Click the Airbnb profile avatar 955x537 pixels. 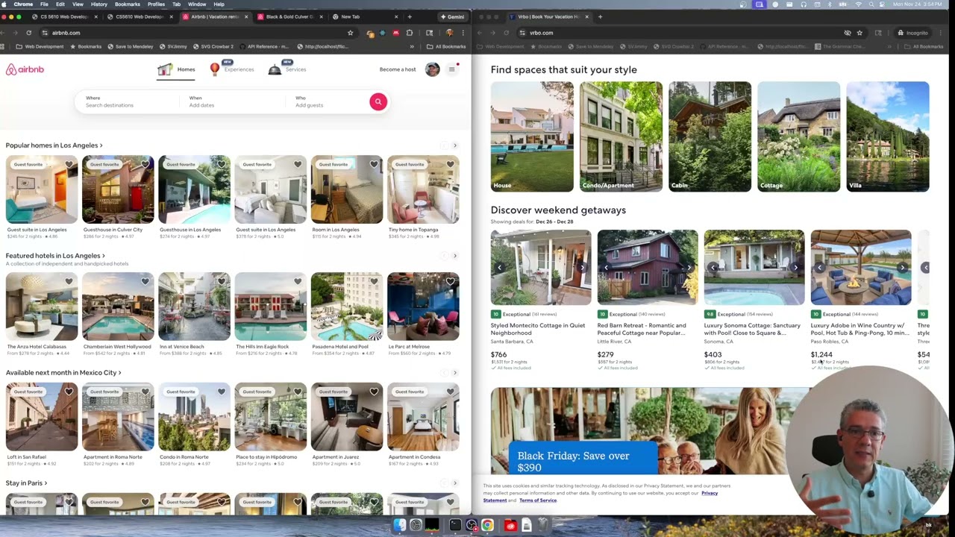click(x=432, y=69)
